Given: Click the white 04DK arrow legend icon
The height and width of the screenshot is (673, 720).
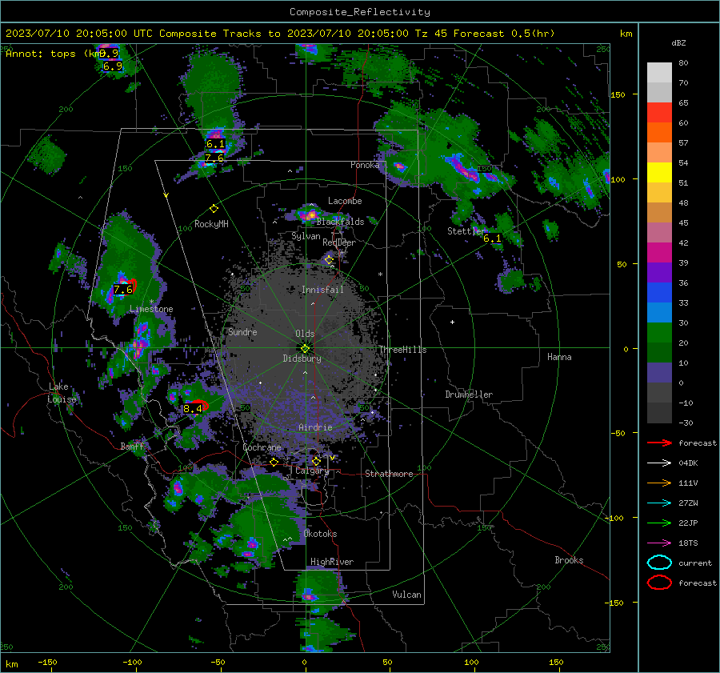Looking at the screenshot, I should (659, 463).
